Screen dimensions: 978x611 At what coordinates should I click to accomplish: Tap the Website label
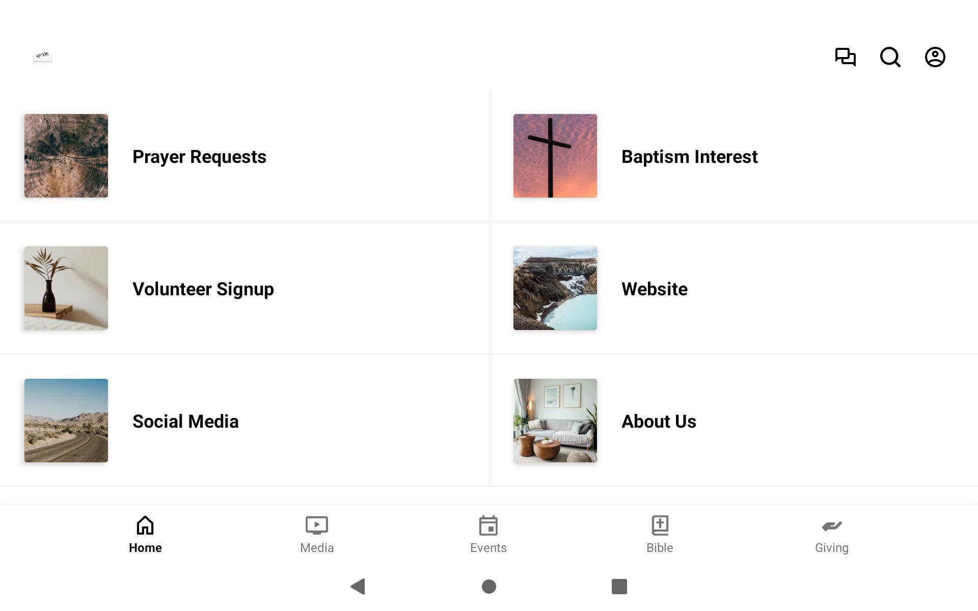[654, 289]
